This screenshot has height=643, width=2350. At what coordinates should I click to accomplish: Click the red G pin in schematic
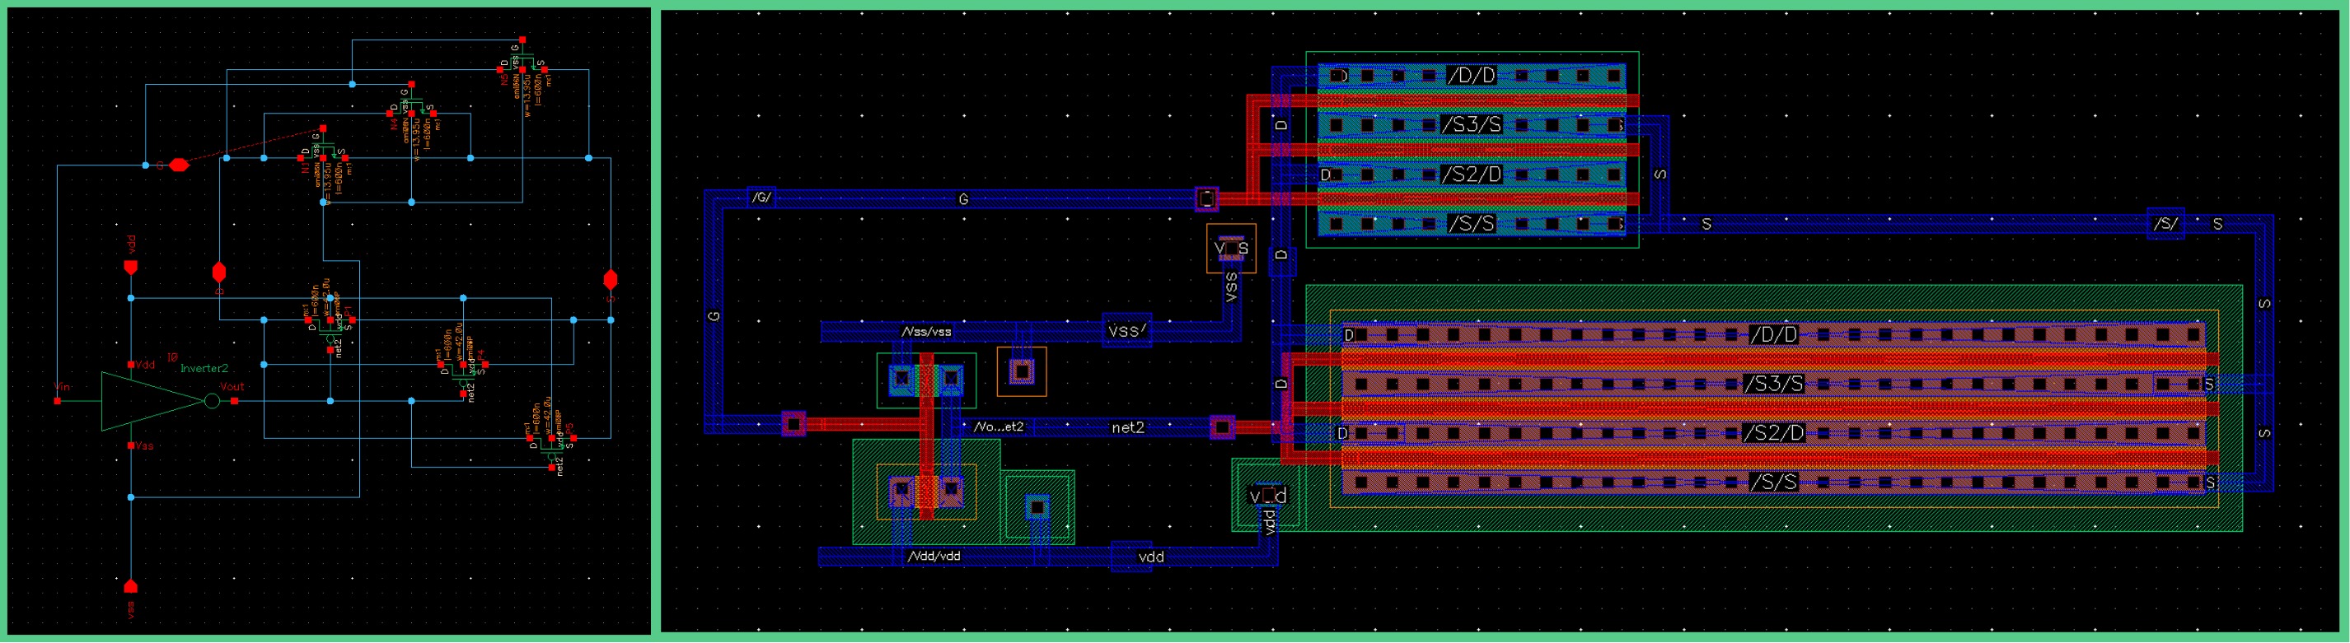(179, 165)
